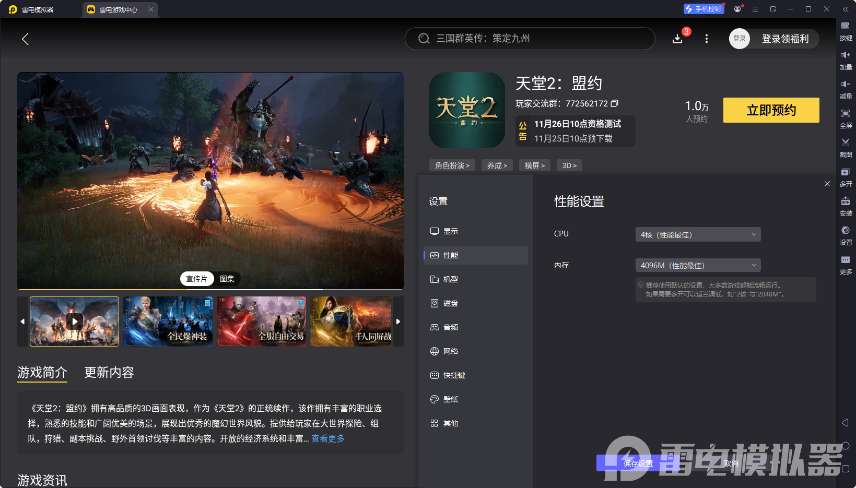
Task: Enter fullscreen with the 全屏 icon
Action: tap(846, 118)
